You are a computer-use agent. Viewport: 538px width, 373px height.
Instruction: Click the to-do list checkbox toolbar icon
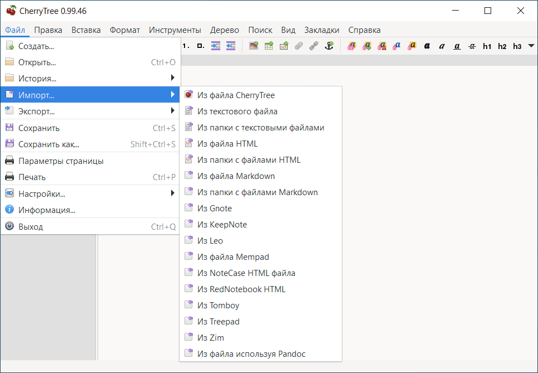pos(201,46)
